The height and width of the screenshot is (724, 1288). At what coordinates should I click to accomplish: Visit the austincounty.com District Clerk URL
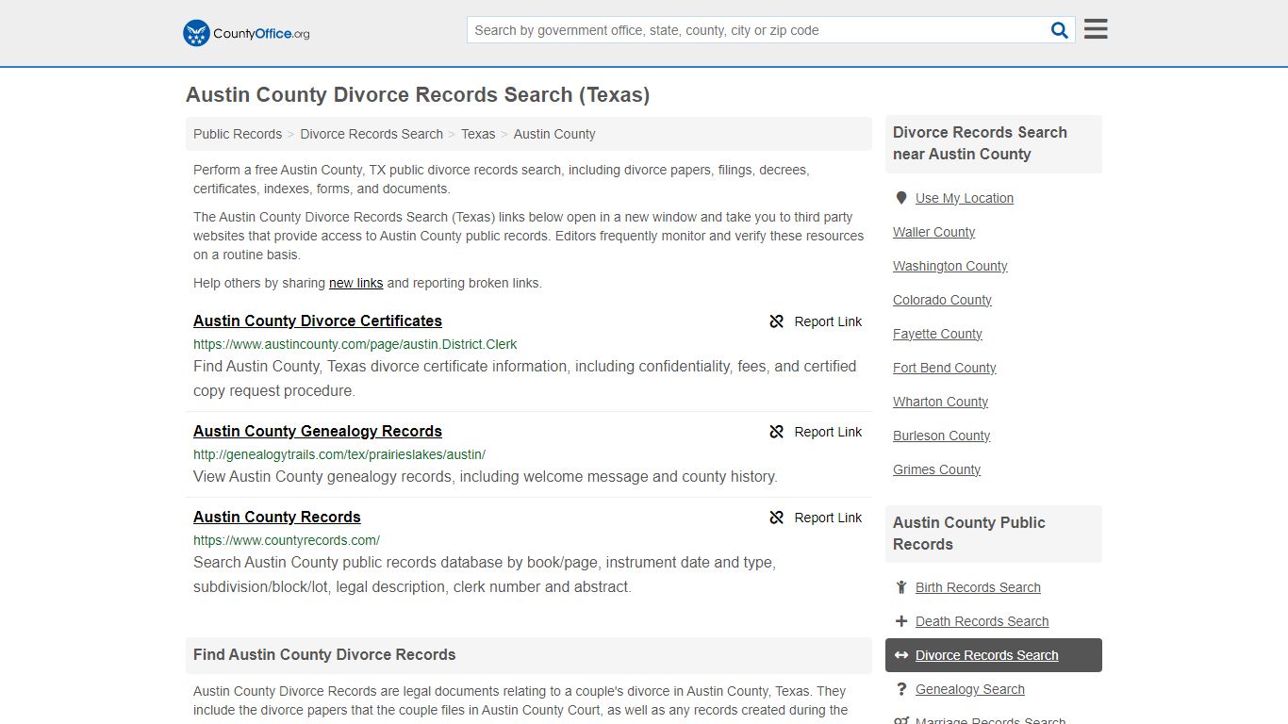tap(355, 344)
